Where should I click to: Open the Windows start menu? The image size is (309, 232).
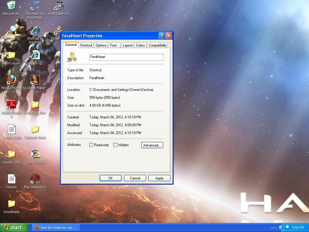click(14, 227)
